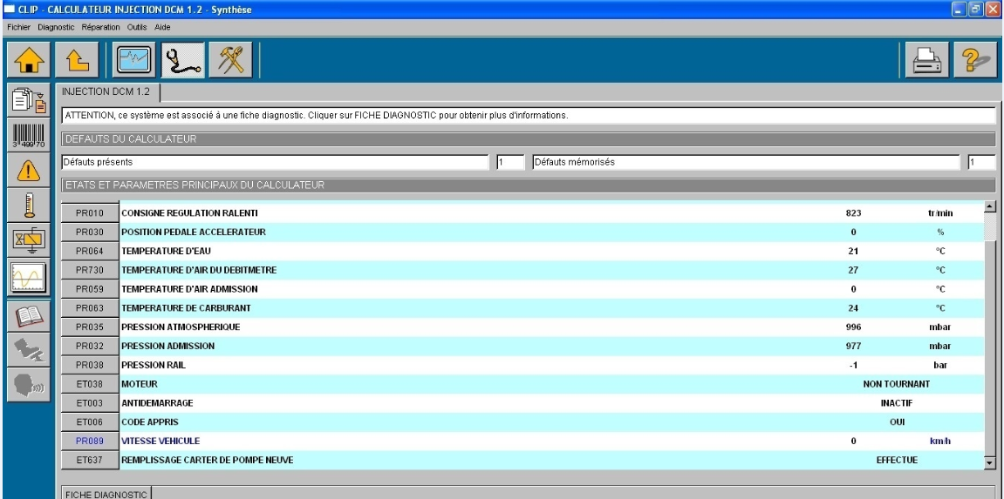
Task: Restore down the CLIP window
Action: click(976, 10)
